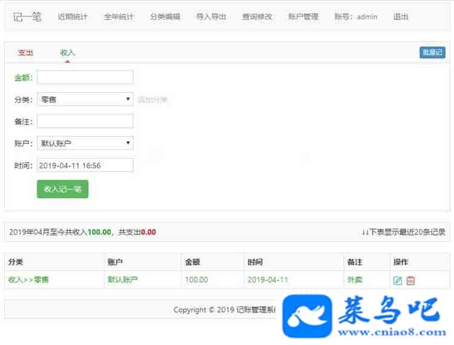Viewport: 454px width, 345px height.
Task: Click the 备注 remarks input field
Action: pyautogui.click(x=85, y=121)
